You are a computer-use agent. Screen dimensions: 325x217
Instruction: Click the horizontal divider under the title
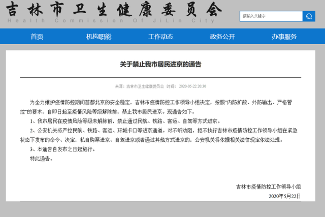tap(160, 77)
